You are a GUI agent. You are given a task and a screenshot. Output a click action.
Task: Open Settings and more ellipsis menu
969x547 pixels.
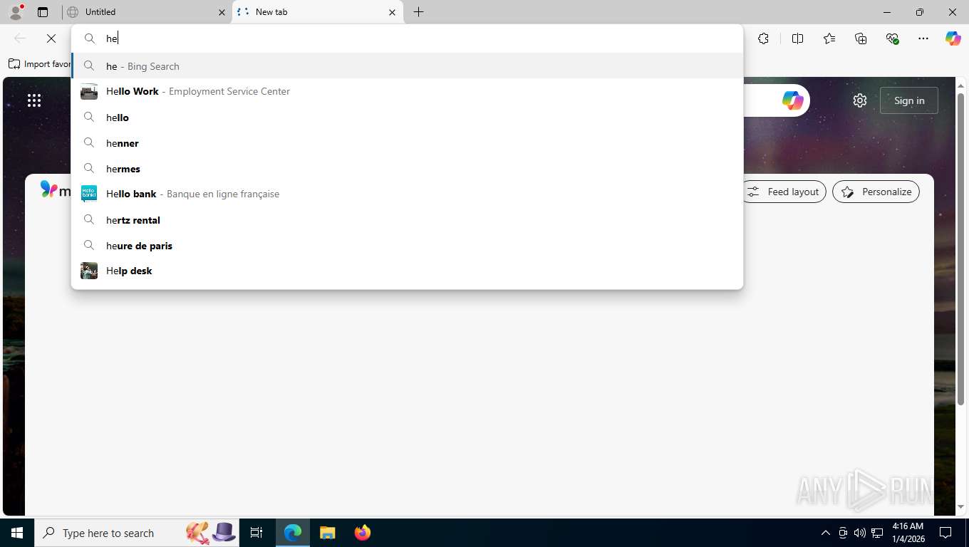923,38
